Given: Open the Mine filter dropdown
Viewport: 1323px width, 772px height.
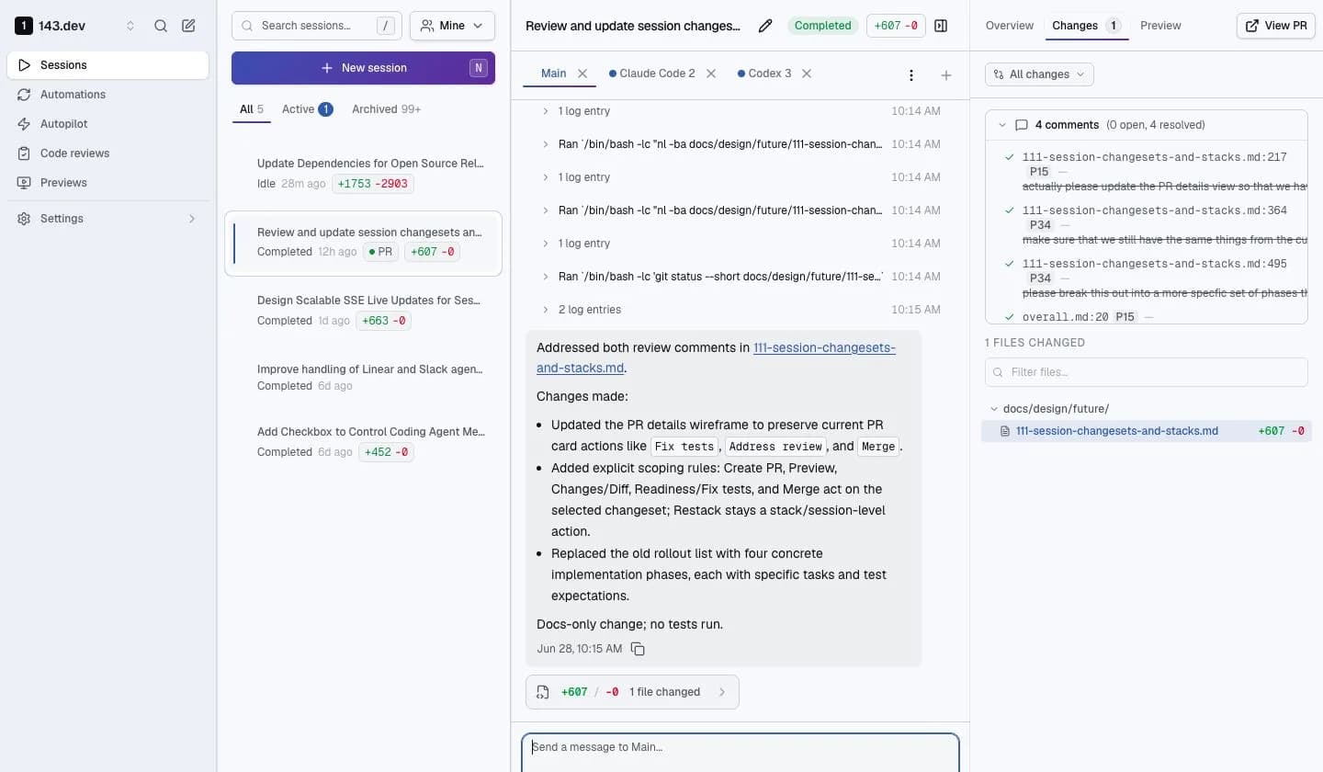Looking at the screenshot, I should 452,26.
